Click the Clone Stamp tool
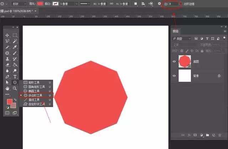 pyautogui.click(x=7, y=59)
